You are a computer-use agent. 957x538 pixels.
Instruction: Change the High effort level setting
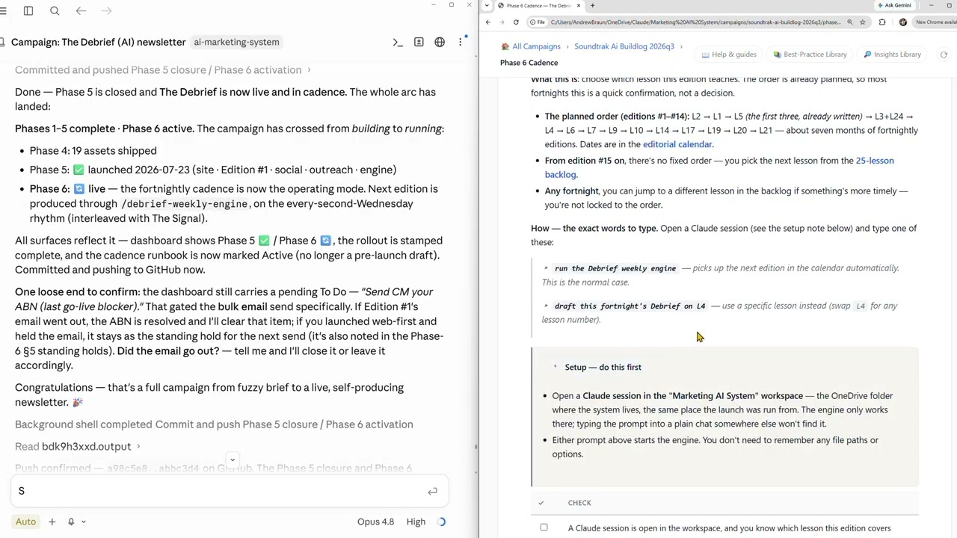click(416, 522)
